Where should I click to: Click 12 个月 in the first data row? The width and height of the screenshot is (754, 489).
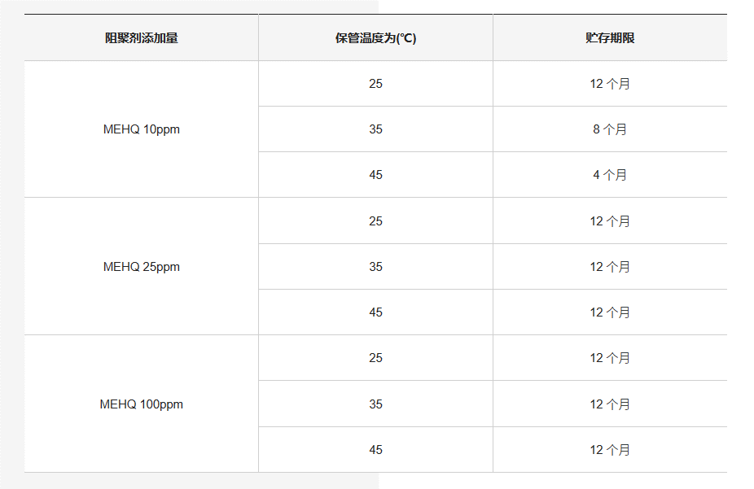610,84
